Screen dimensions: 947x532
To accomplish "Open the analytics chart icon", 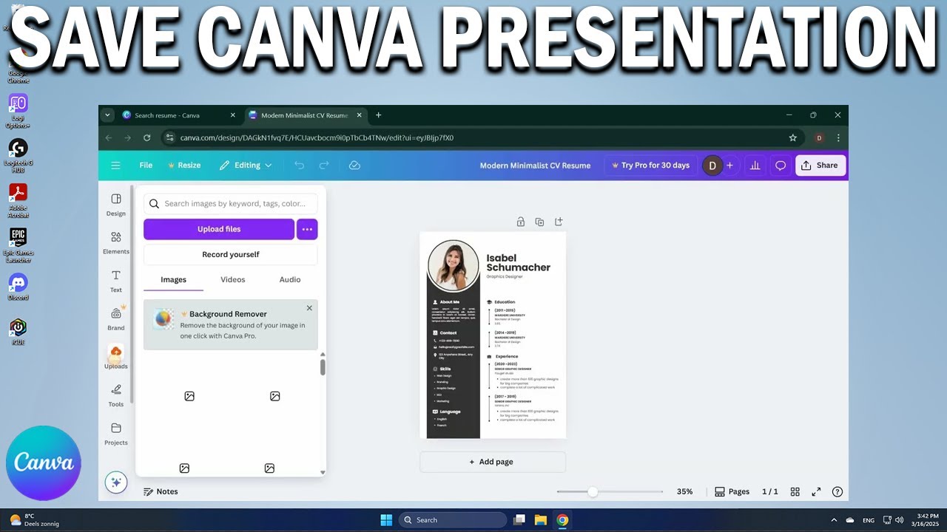I will click(x=755, y=166).
